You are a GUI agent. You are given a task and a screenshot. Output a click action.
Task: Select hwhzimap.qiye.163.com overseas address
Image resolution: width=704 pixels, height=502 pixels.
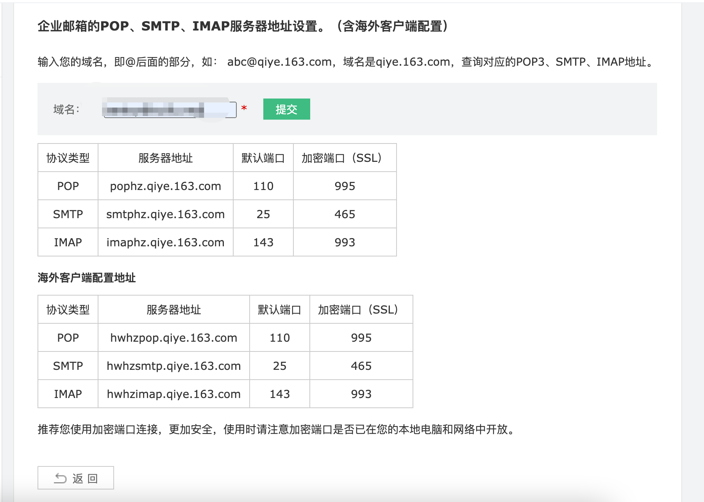(174, 394)
